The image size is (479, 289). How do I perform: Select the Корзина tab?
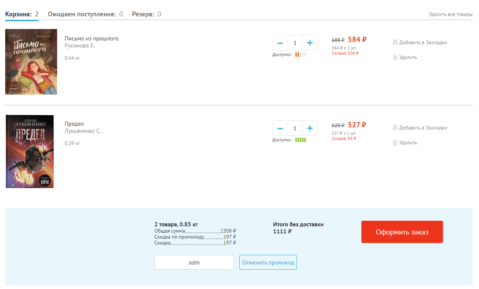click(22, 14)
